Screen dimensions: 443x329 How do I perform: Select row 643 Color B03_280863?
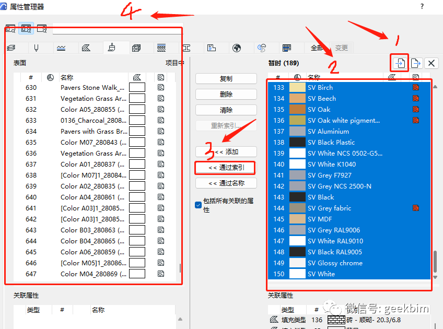tap(95, 230)
